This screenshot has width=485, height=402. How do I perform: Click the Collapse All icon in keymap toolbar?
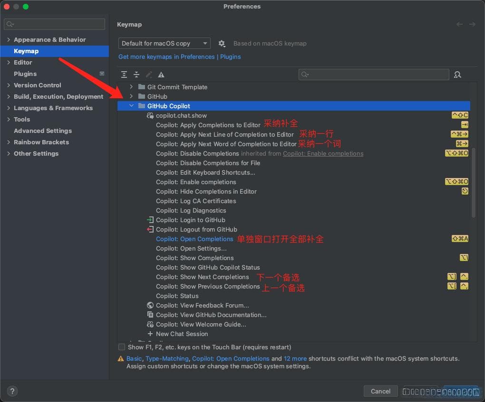pos(136,75)
